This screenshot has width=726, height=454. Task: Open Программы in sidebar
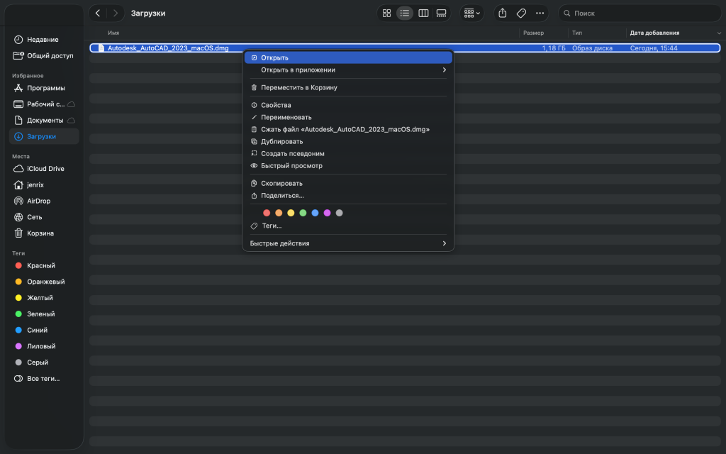coord(44,88)
